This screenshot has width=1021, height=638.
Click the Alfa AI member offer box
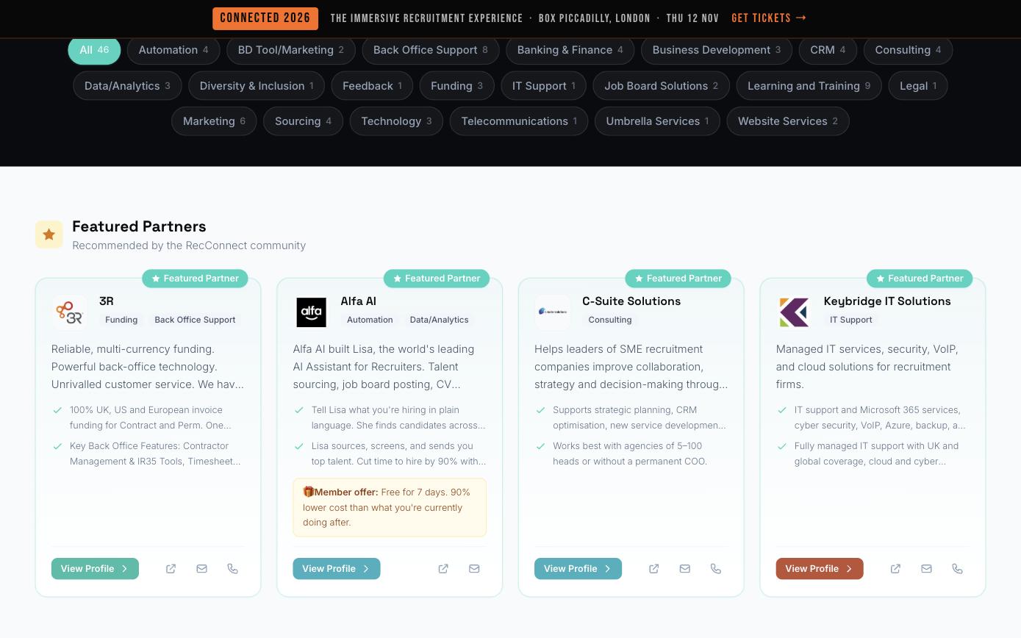(390, 507)
